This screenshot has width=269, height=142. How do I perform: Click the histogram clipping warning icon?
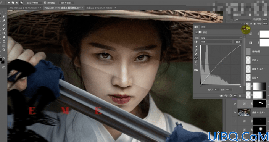click(x=196, y=70)
